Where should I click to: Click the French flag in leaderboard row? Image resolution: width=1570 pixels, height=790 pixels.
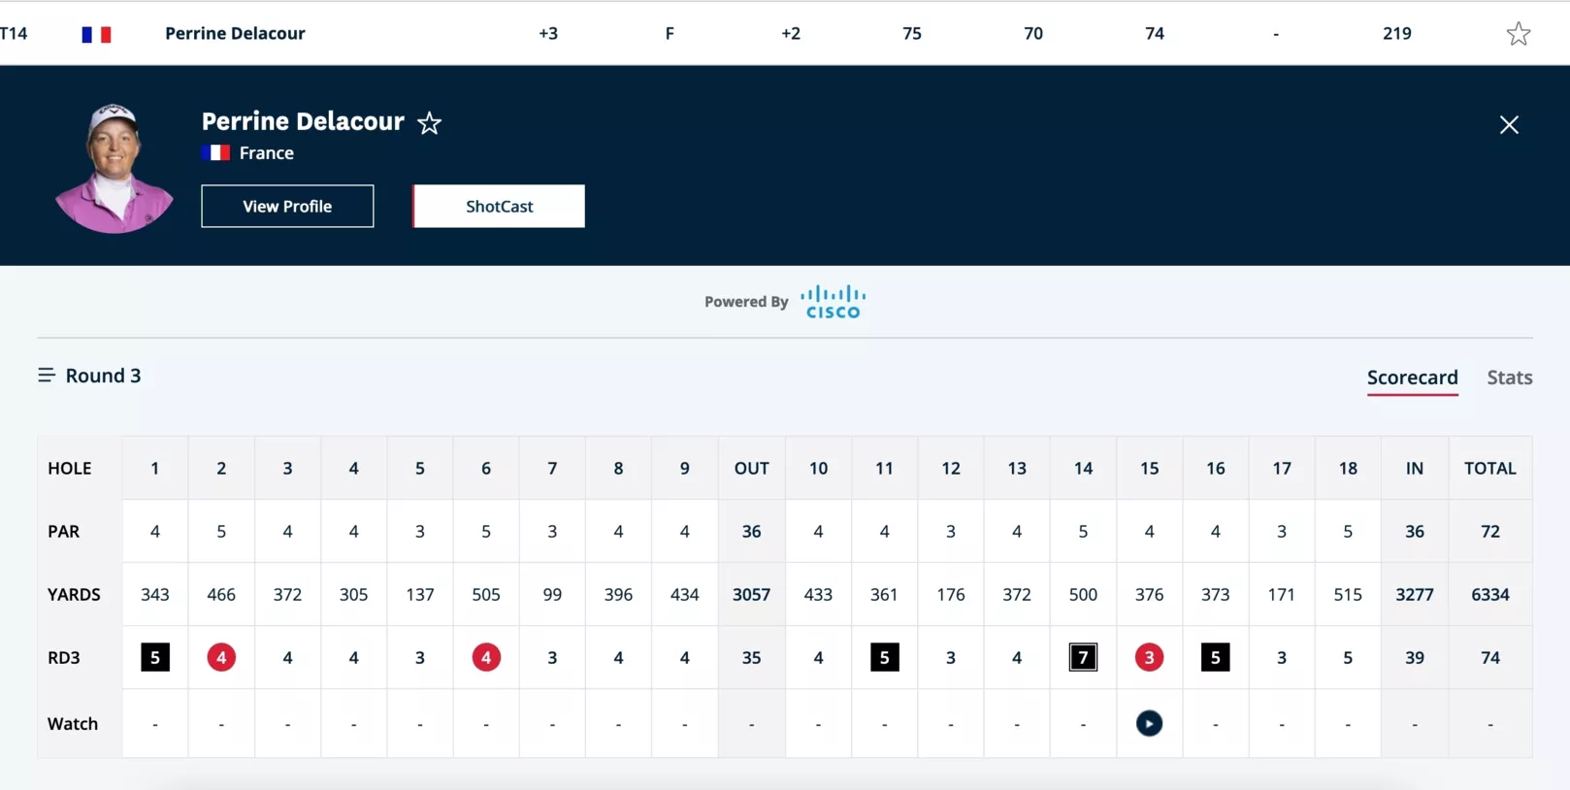(96, 34)
